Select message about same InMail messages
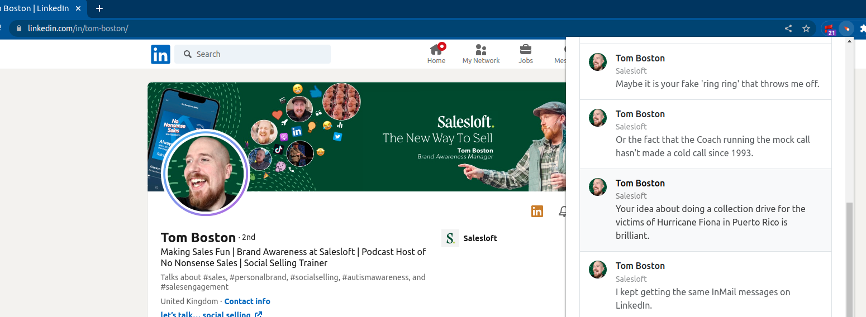866x317 pixels. tap(705, 285)
